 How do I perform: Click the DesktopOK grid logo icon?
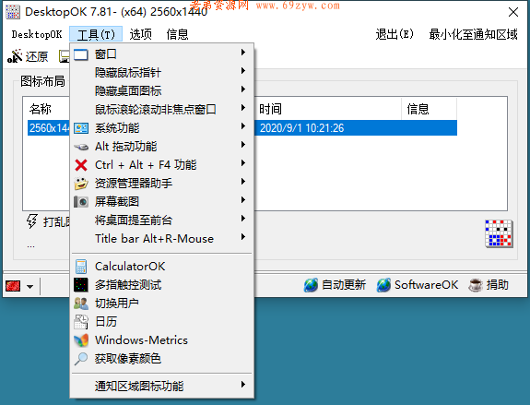coord(499,233)
